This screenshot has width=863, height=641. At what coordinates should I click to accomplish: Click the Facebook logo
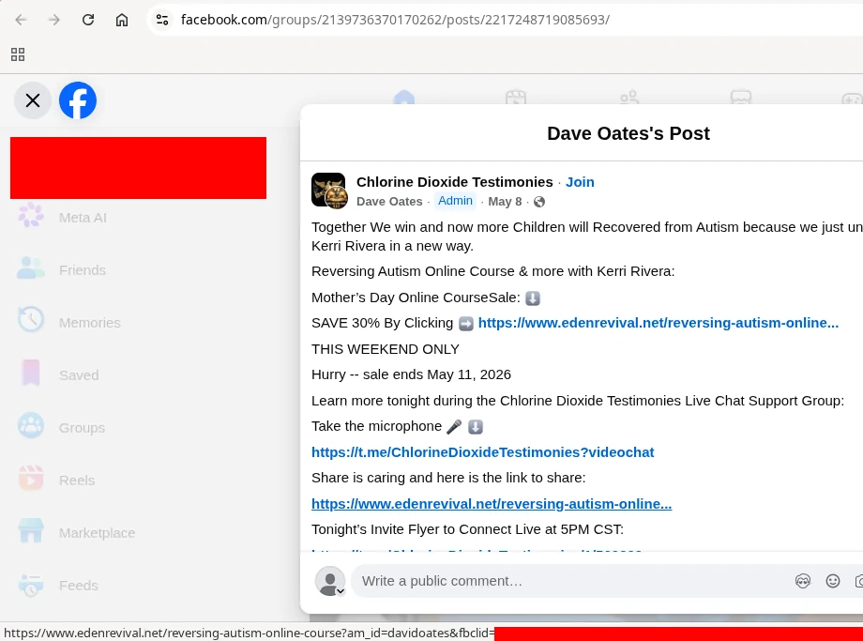coord(78,100)
